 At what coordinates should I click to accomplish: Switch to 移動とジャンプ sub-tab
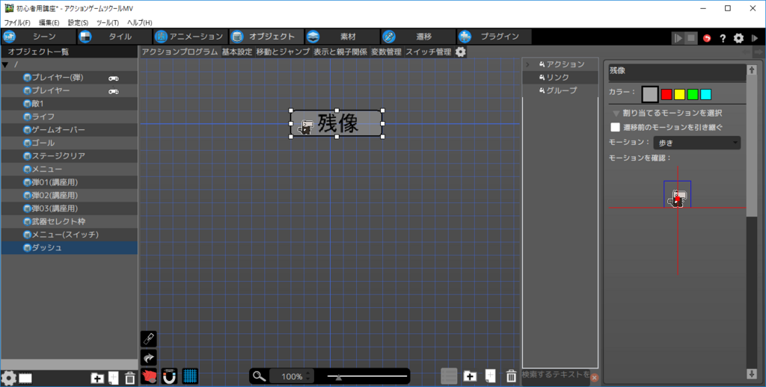point(283,52)
